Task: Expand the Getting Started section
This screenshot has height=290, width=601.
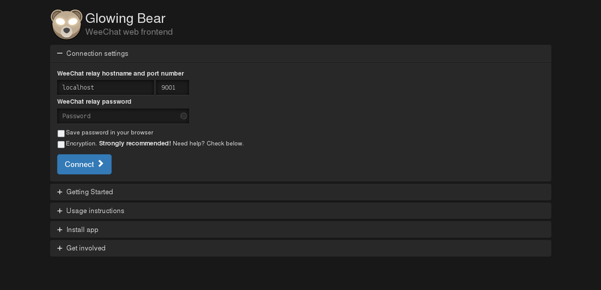Action: coord(300,192)
